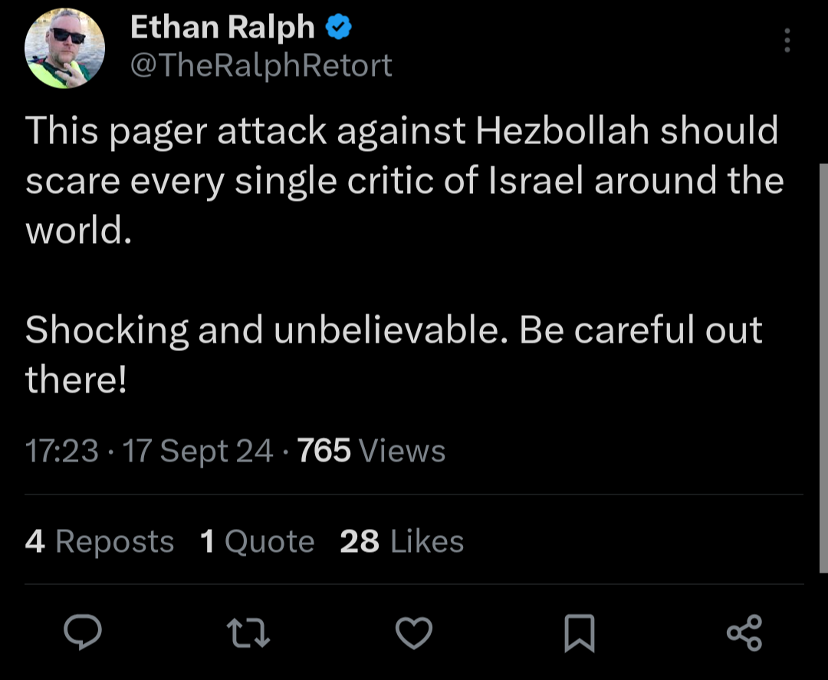This screenshot has width=828, height=680.
Task: View the 4 Reposts list
Action: [x=99, y=541]
